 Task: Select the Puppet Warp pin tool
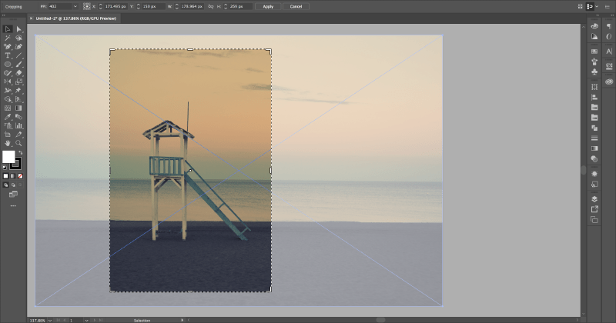tap(18, 91)
